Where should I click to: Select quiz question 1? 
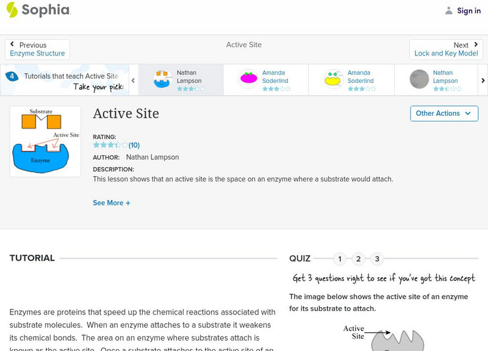pos(340,259)
